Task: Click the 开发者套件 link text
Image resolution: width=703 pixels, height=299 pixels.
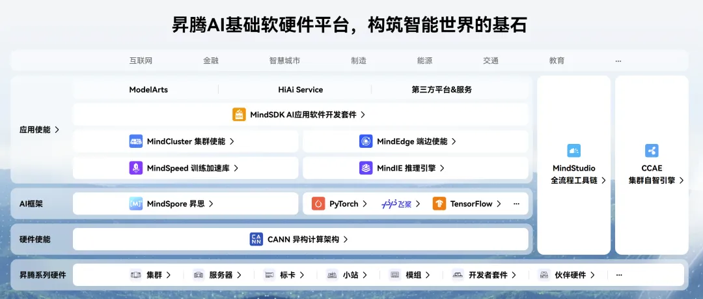Action: click(x=488, y=275)
